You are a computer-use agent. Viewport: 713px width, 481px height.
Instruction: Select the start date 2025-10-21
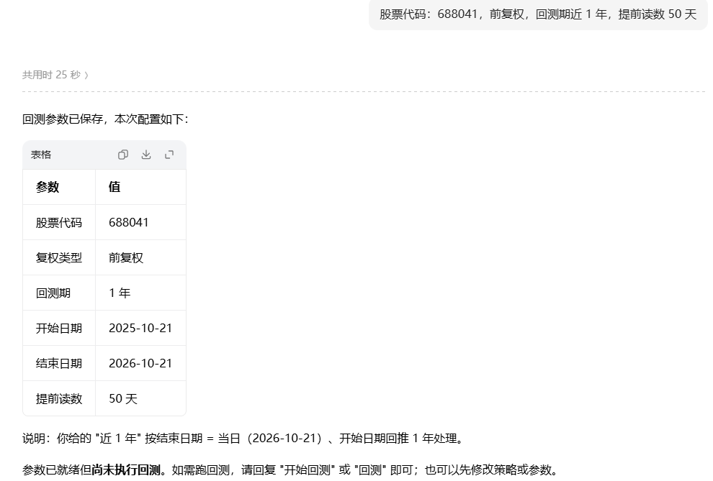[x=140, y=328]
